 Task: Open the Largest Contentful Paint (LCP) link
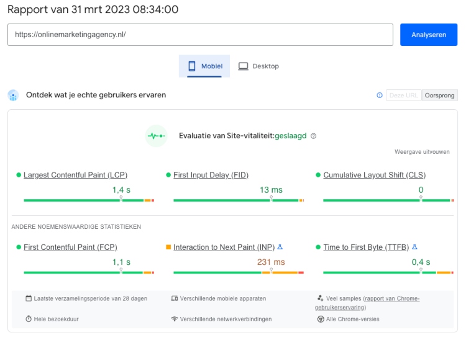75,176
